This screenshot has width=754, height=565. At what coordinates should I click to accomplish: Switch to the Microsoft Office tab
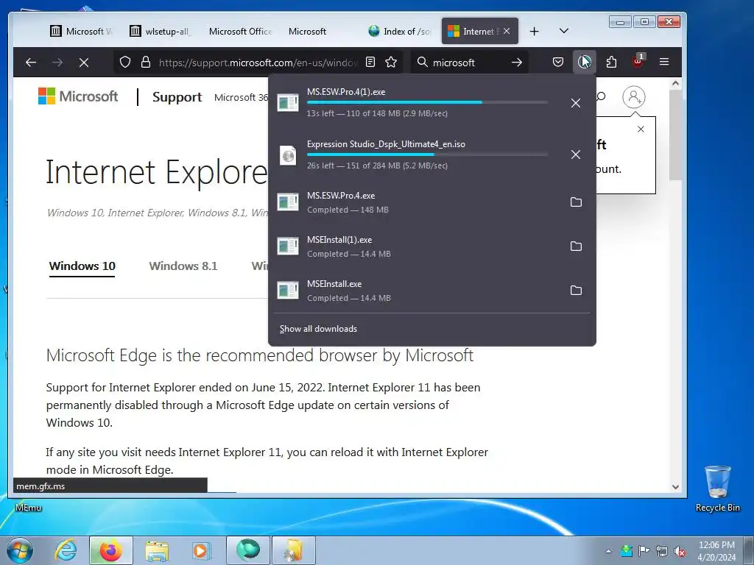[x=240, y=31]
